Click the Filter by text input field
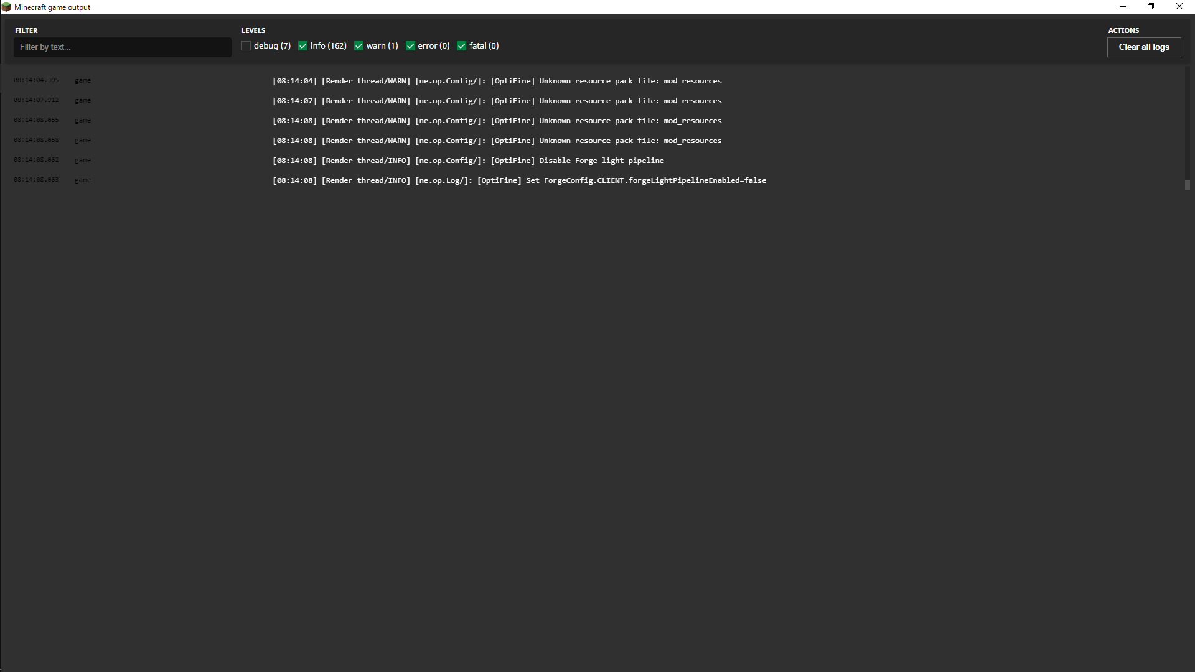 [122, 47]
